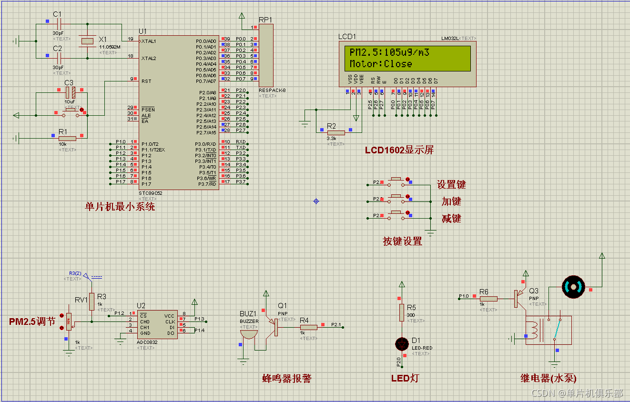Click the "LED灯" label

(x=405, y=379)
